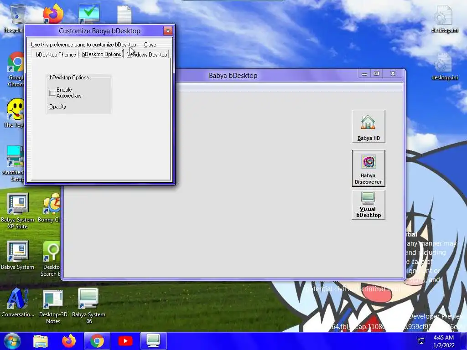Switch to bDesktop monitor taskbar item
The height and width of the screenshot is (350, 467).
click(154, 341)
